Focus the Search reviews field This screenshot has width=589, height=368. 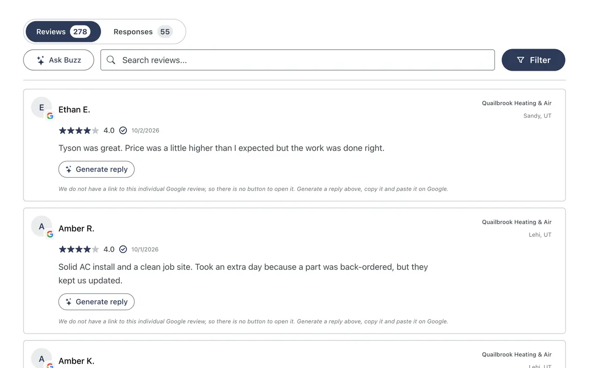point(297,60)
